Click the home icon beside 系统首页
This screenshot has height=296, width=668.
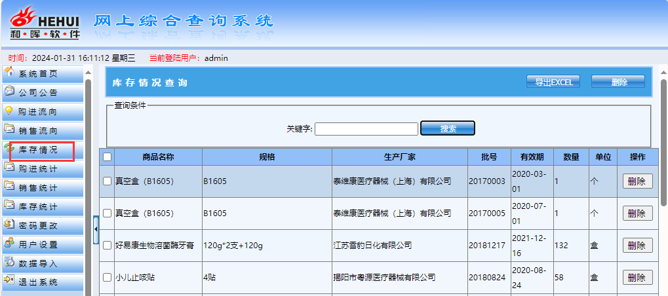pyautogui.click(x=9, y=72)
